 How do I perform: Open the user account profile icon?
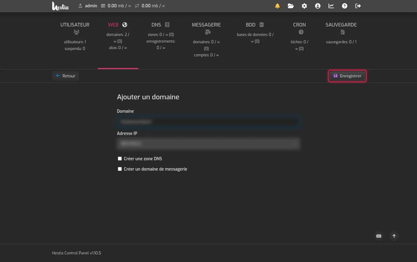tap(318, 6)
